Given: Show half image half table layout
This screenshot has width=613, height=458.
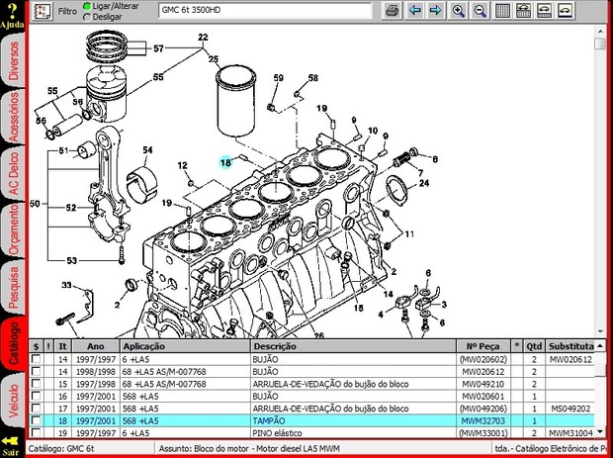Looking at the screenshot, I should click(523, 10).
